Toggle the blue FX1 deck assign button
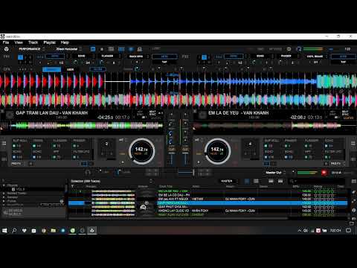The image size is (357, 268). (21, 57)
